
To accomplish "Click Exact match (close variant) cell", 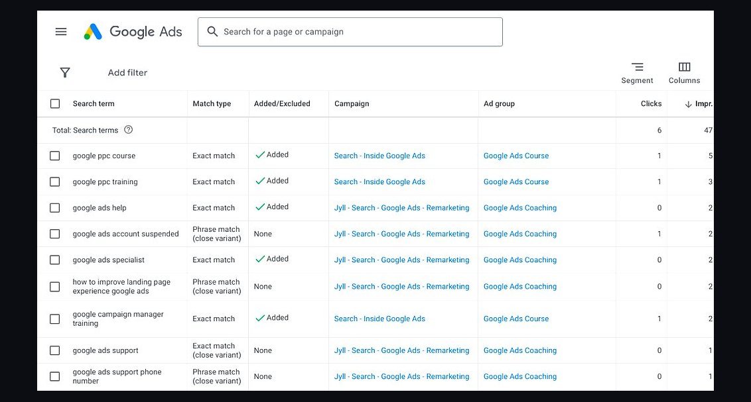I will pyautogui.click(x=216, y=350).
